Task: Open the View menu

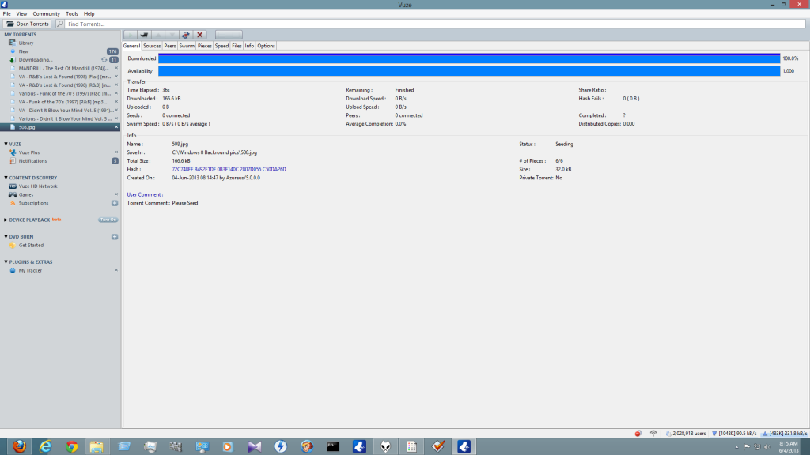Action: [x=21, y=14]
